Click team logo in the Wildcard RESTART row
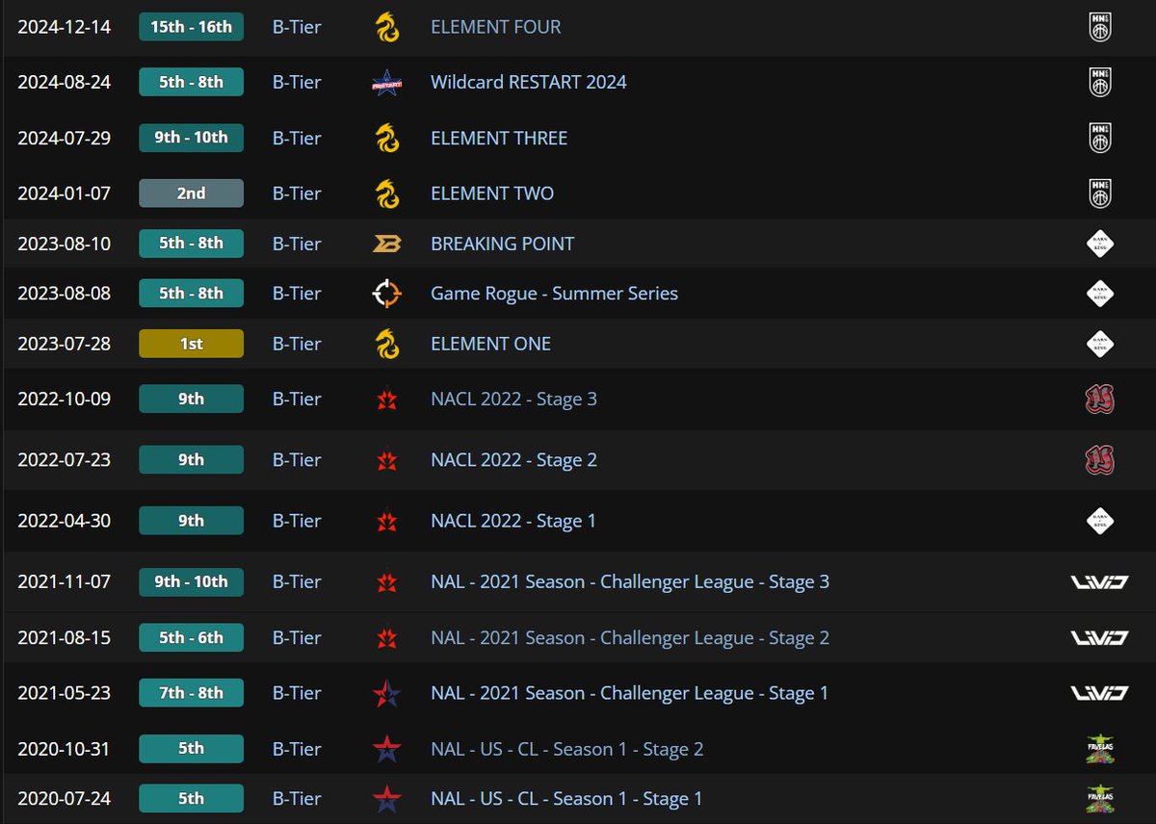 pyautogui.click(x=1099, y=83)
